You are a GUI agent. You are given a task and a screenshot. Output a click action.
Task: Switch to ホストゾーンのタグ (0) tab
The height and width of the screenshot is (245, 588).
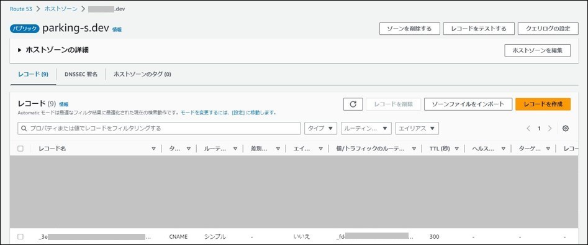point(142,75)
